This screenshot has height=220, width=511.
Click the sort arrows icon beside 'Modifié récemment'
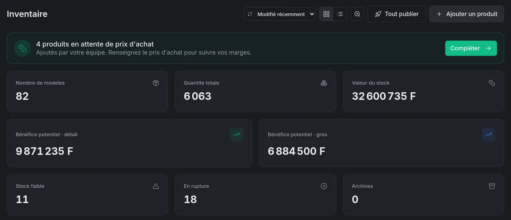[250, 14]
